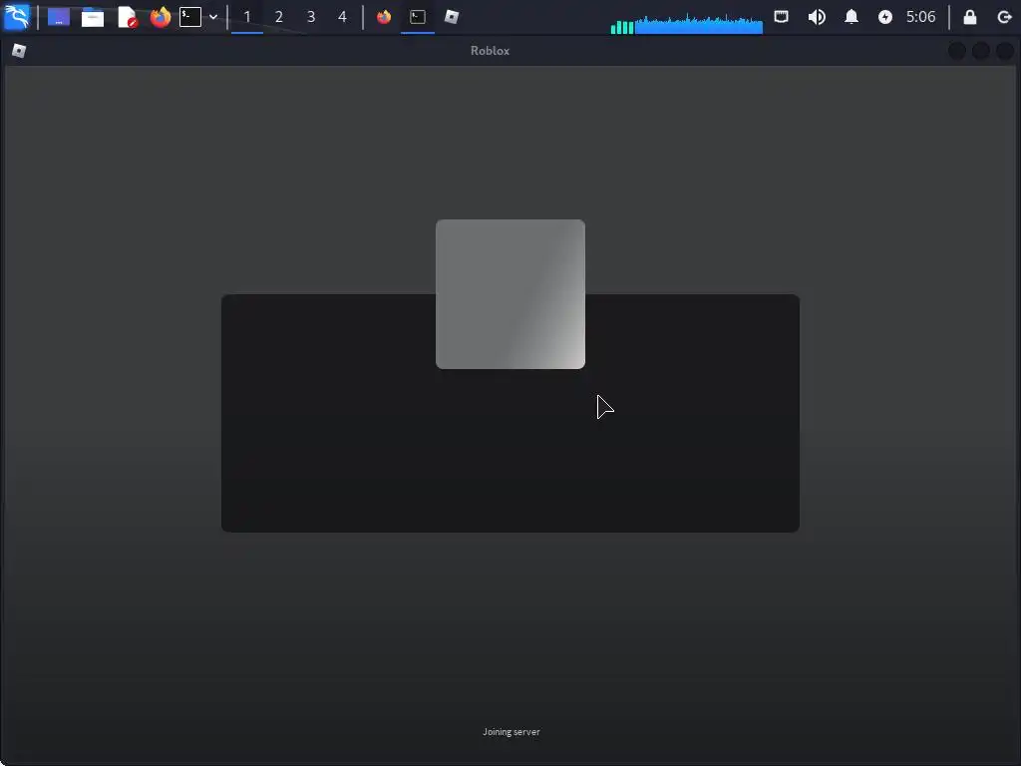Close the Roblox window
This screenshot has height=766, width=1021.
pos(1005,51)
